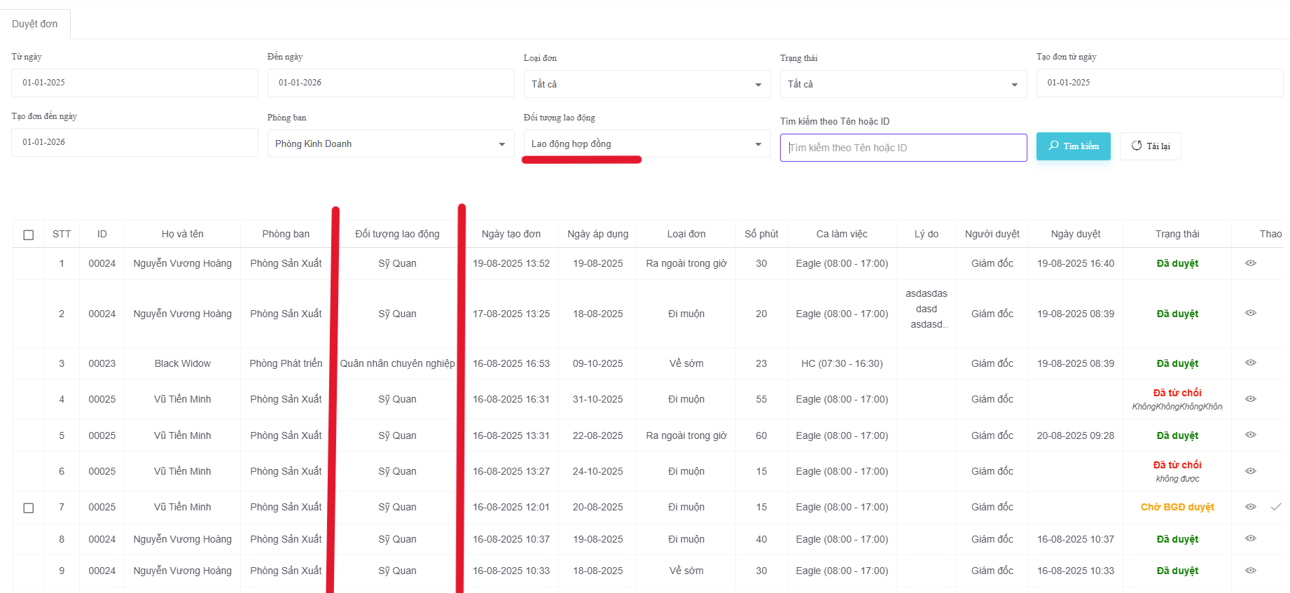Click the Tìm kiếm search button
The width and height of the screenshot is (1290, 593).
point(1073,146)
